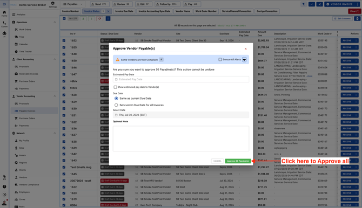Select Same as current Due Date option
Screen dimensions: 362x208
tap(116, 99)
